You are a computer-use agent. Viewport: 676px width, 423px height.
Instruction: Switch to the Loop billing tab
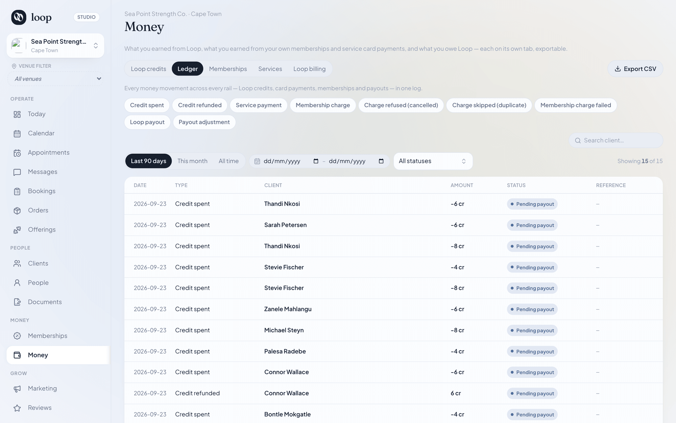point(310,69)
